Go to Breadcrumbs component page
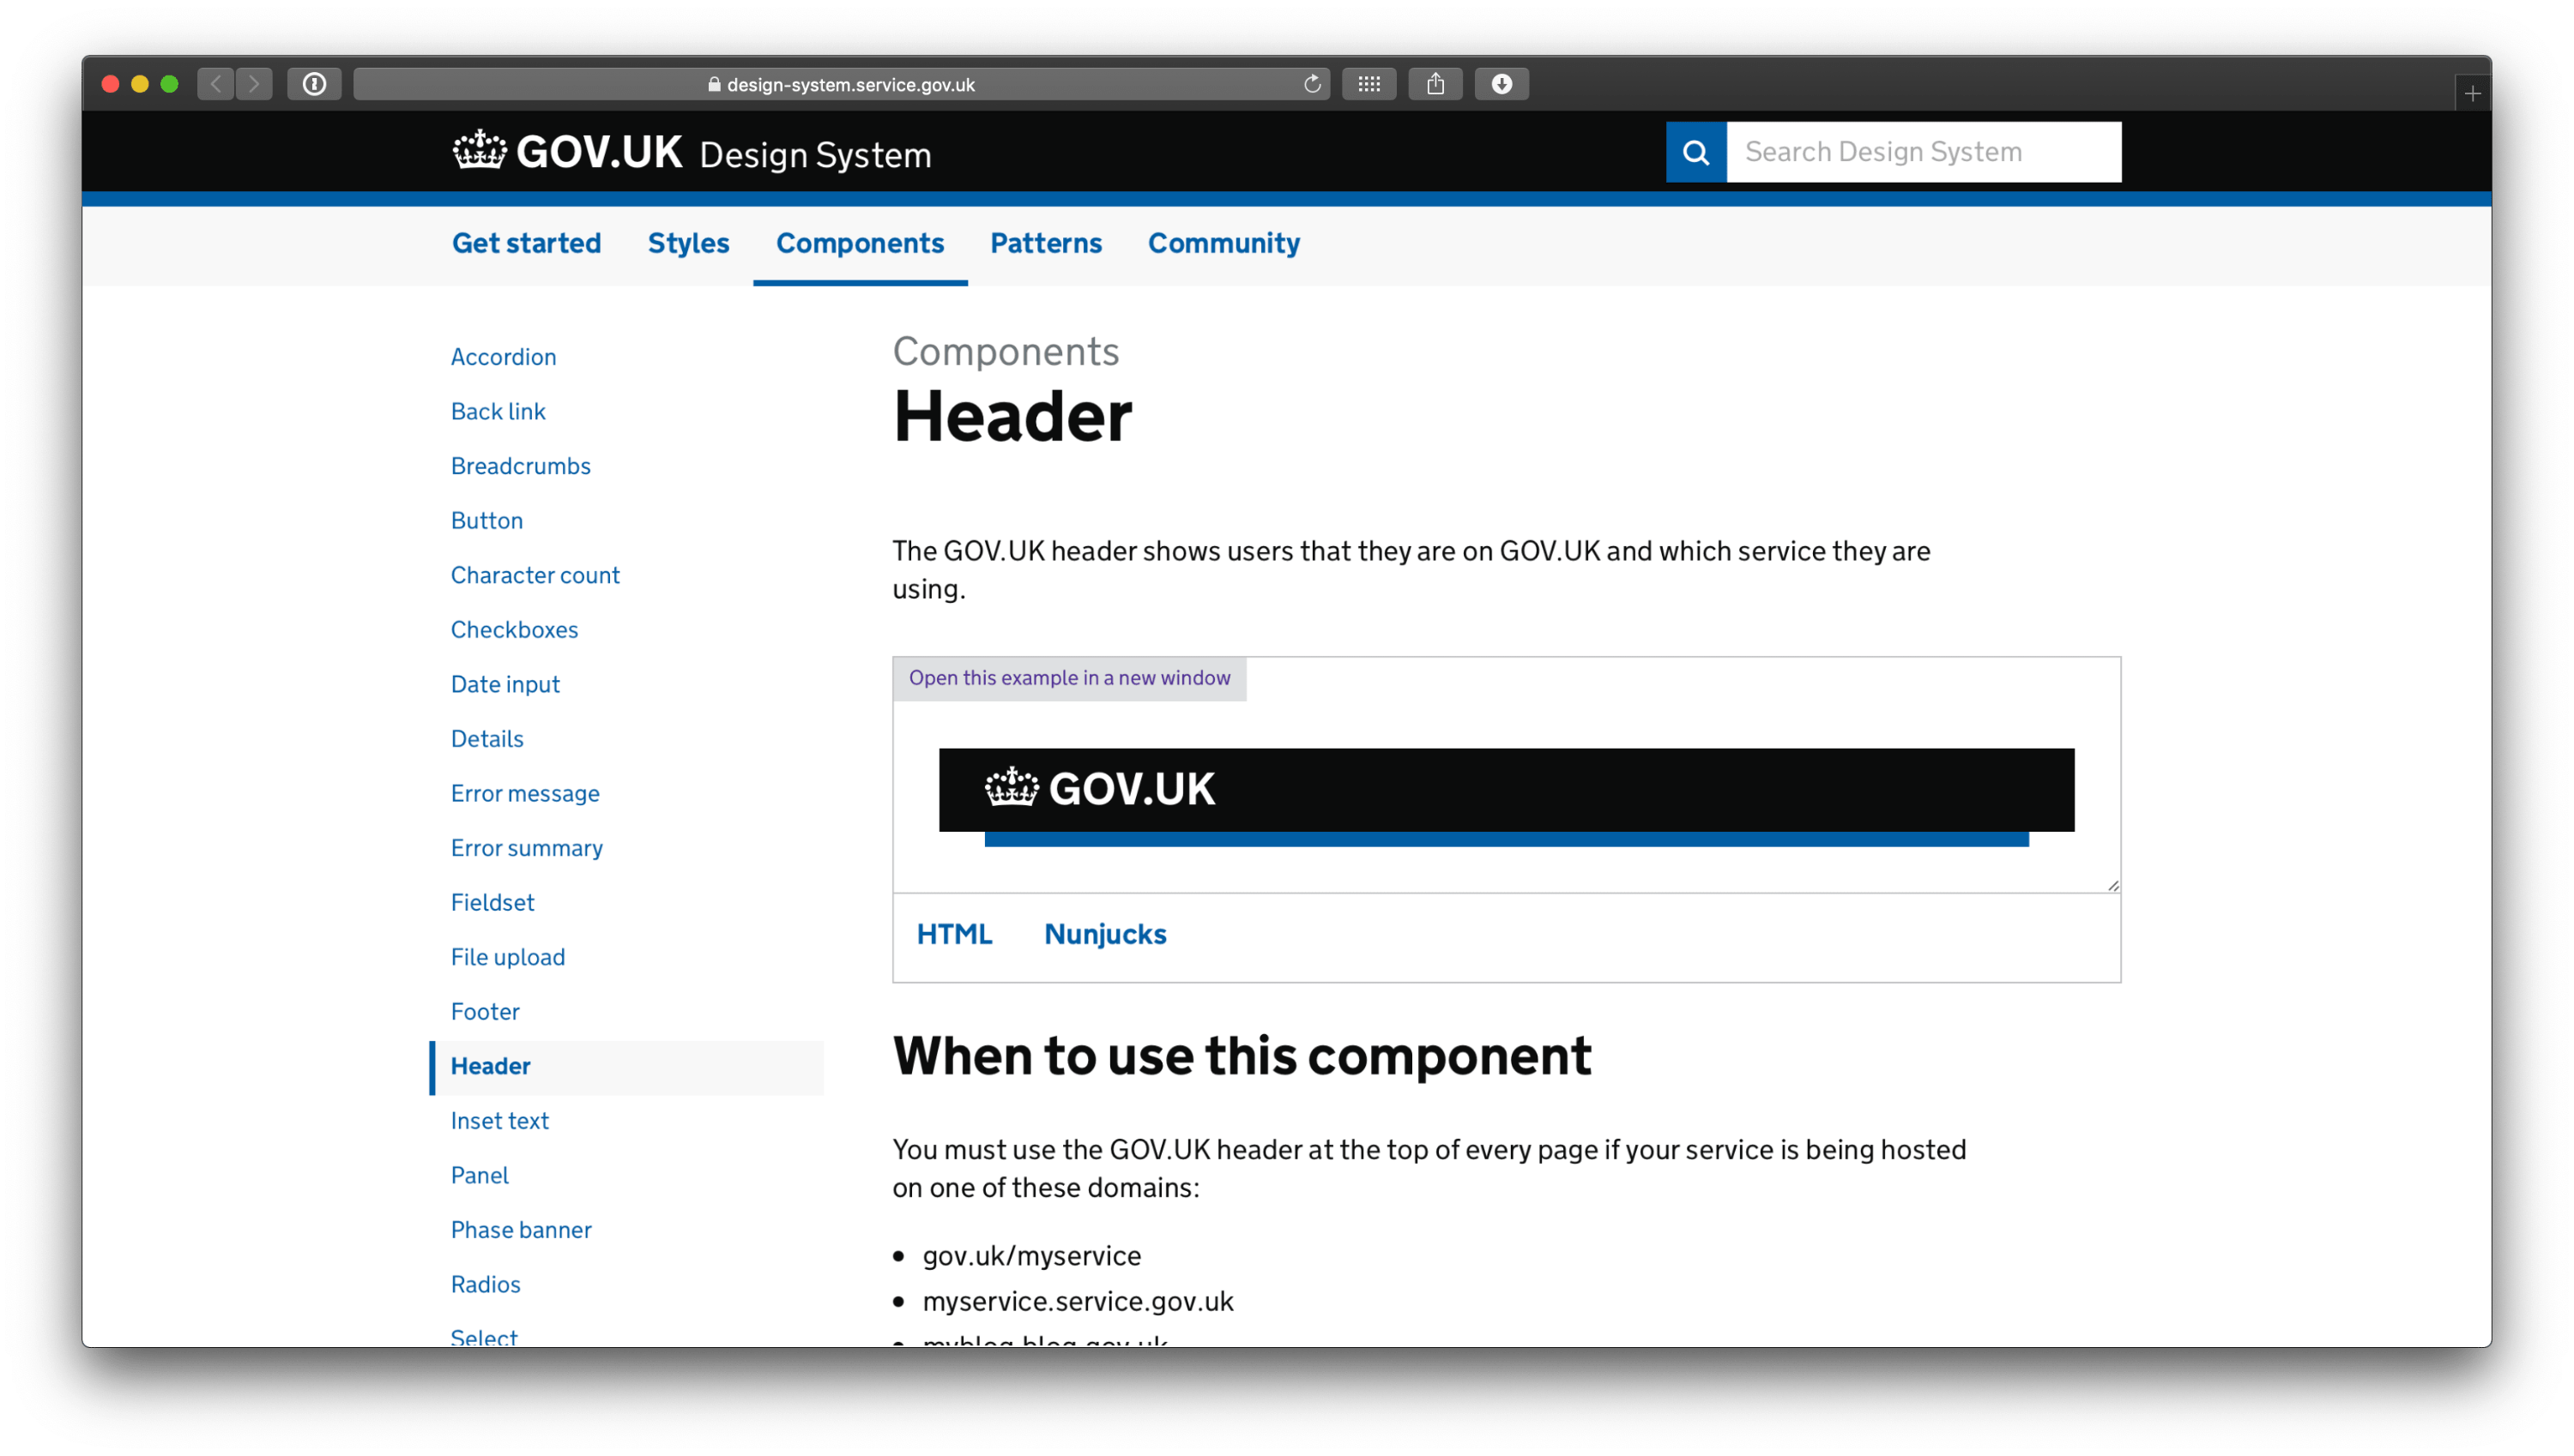Screen dimensions: 2574x1456 pos(520,466)
